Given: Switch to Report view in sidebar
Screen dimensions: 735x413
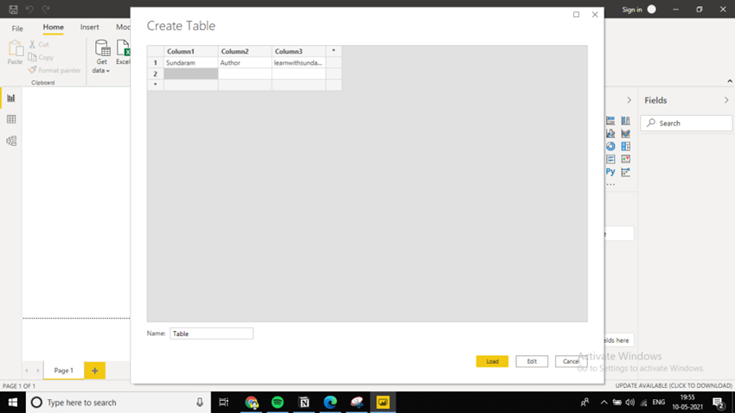Looking at the screenshot, I should (x=11, y=98).
